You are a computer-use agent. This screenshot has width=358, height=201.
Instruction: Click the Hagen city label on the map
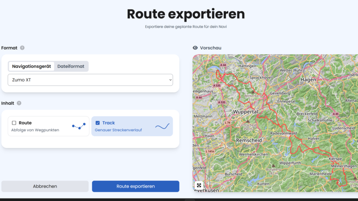[x=308, y=80]
